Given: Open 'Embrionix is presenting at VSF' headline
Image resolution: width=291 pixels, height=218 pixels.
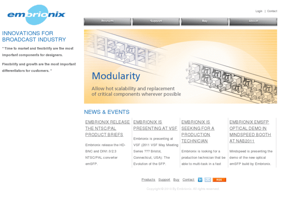Looking at the screenshot, I should coord(155,125).
